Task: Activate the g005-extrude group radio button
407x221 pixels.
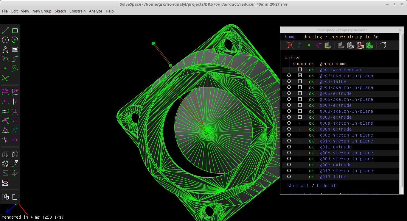Action: (289, 93)
